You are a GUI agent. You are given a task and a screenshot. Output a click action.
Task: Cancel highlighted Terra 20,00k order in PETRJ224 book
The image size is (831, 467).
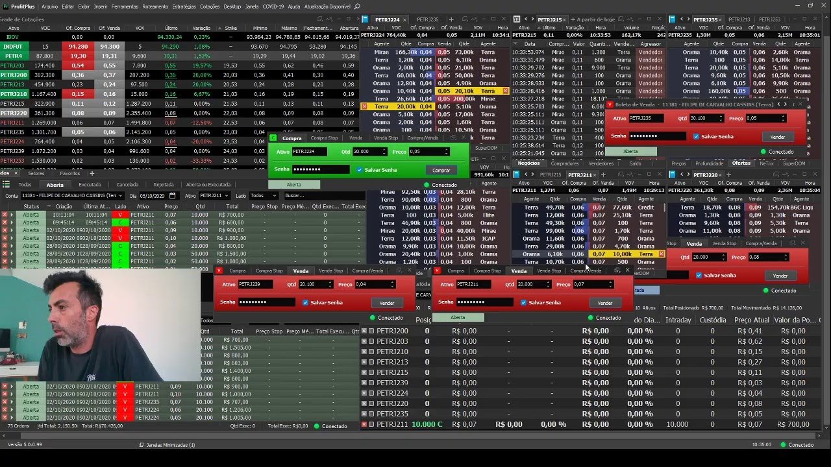(364, 106)
